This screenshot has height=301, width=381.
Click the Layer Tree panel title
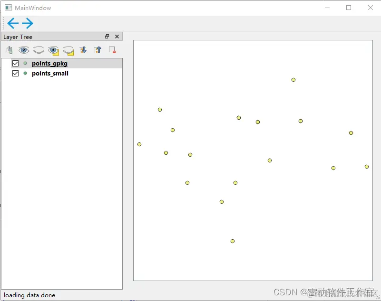coord(18,37)
